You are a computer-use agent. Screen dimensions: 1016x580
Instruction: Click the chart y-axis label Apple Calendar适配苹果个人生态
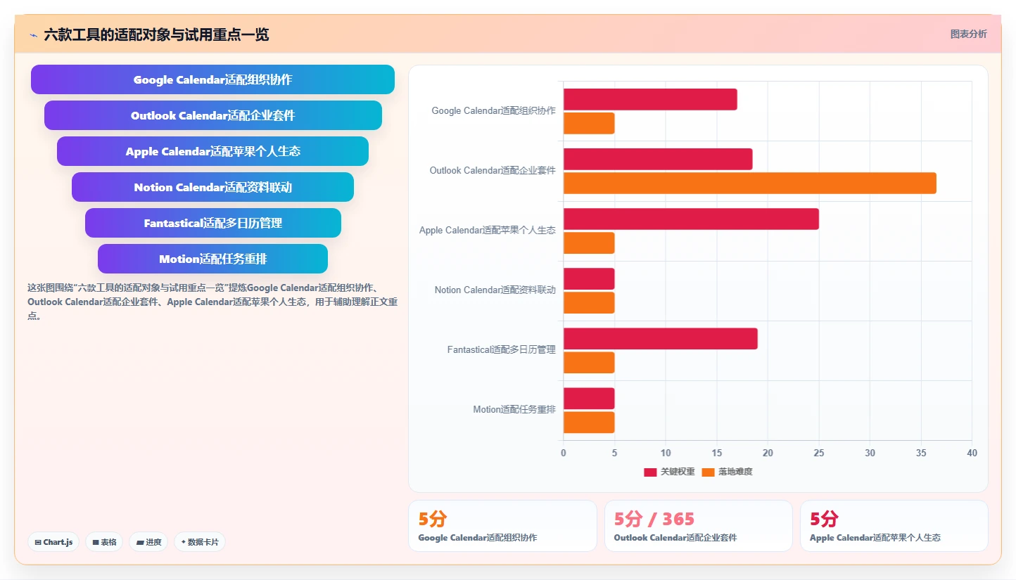pos(487,230)
